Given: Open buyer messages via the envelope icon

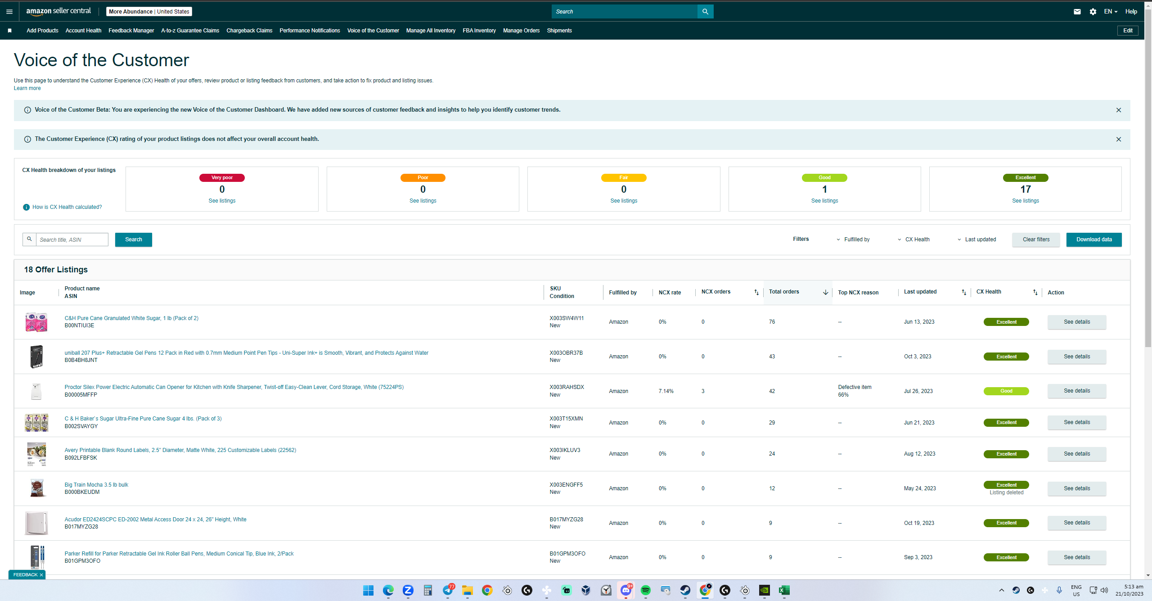Looking at the screenshot, I should (x=1077, y=12).
